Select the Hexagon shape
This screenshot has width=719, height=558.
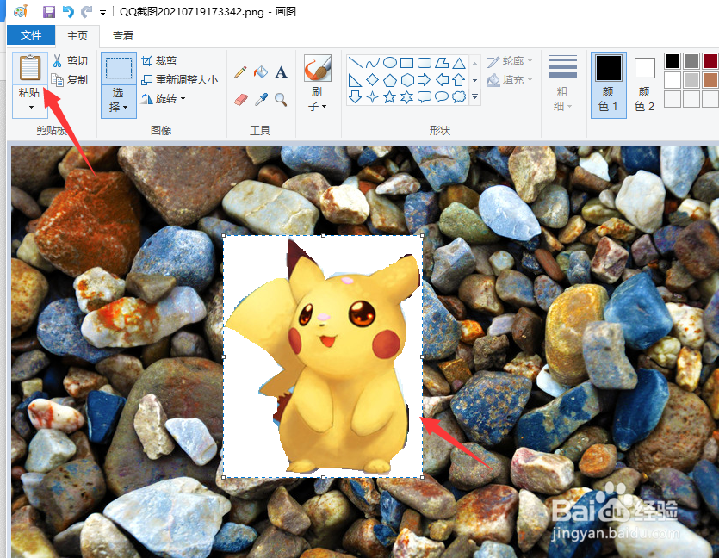[x=406, y=80]
